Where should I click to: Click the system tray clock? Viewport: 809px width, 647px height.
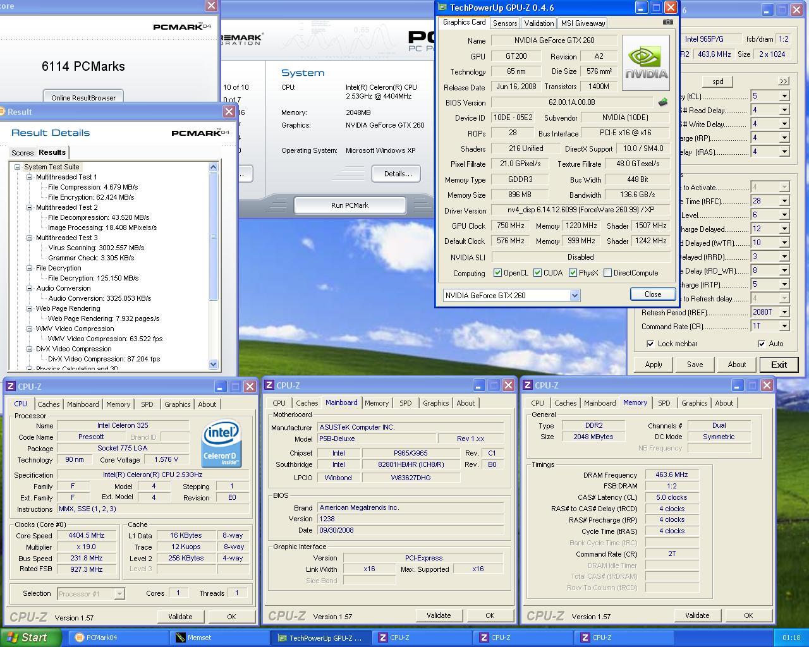791,638
